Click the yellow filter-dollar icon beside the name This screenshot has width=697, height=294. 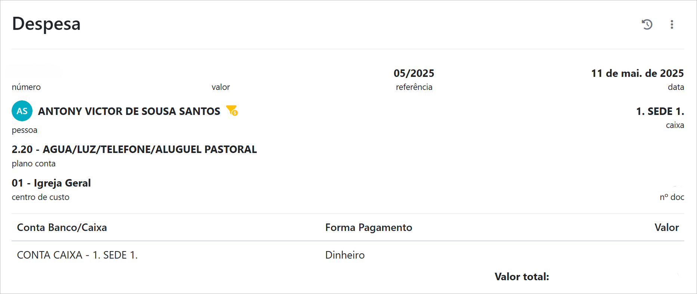[x=232, y=110]
